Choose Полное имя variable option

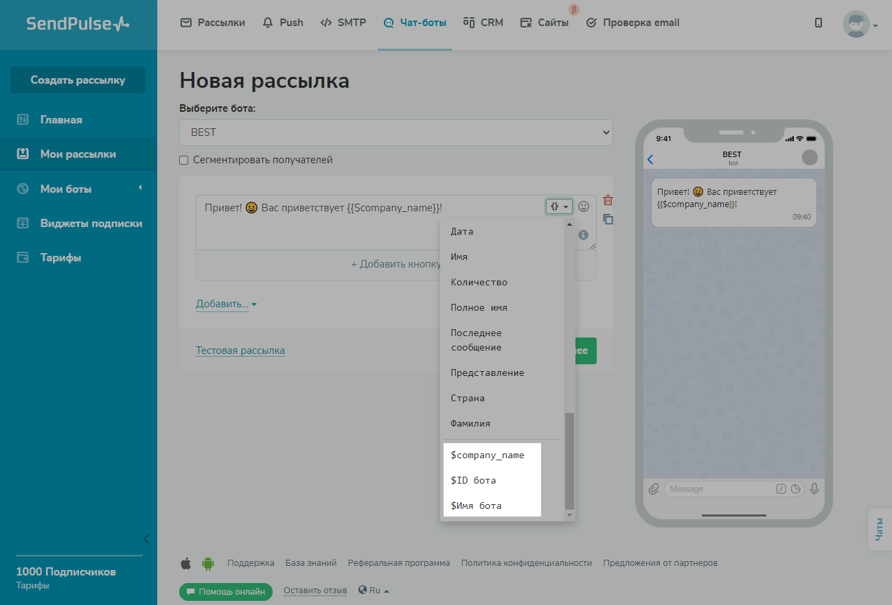pos(479,307)
